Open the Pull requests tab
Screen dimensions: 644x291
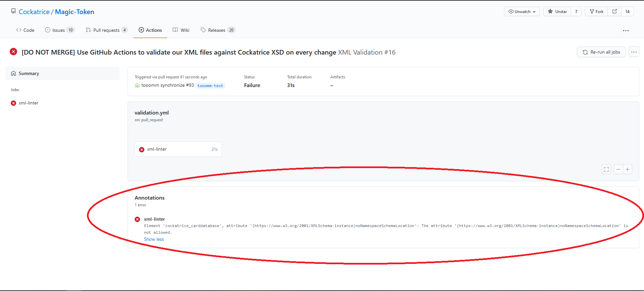107,30
